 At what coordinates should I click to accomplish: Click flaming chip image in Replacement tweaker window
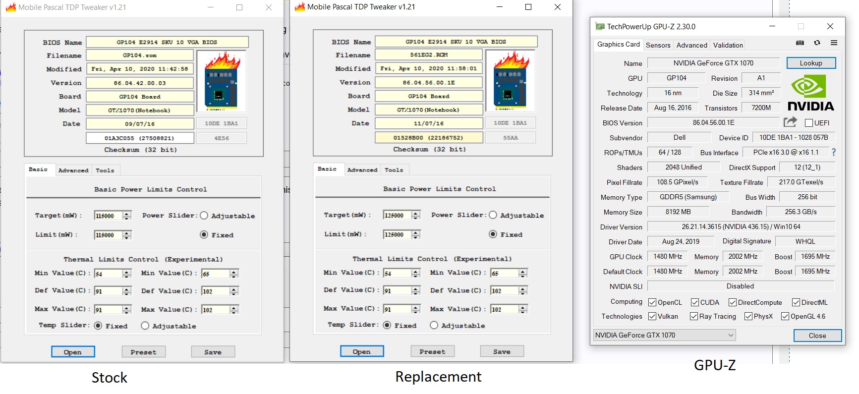(x=510, y=80)
